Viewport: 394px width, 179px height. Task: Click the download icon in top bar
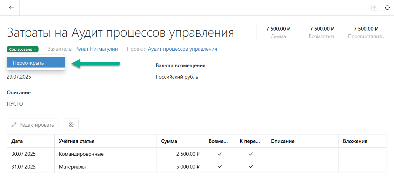[374, 8]
